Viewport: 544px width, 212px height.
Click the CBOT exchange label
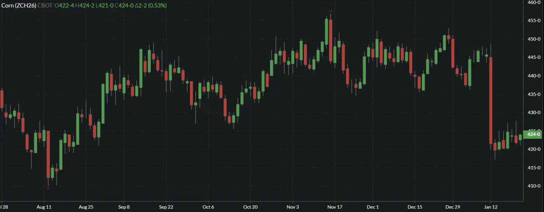pos(45,5)
